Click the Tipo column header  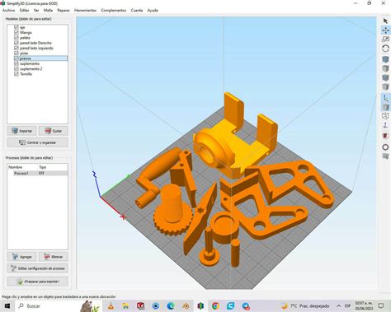tap(42, 167)
